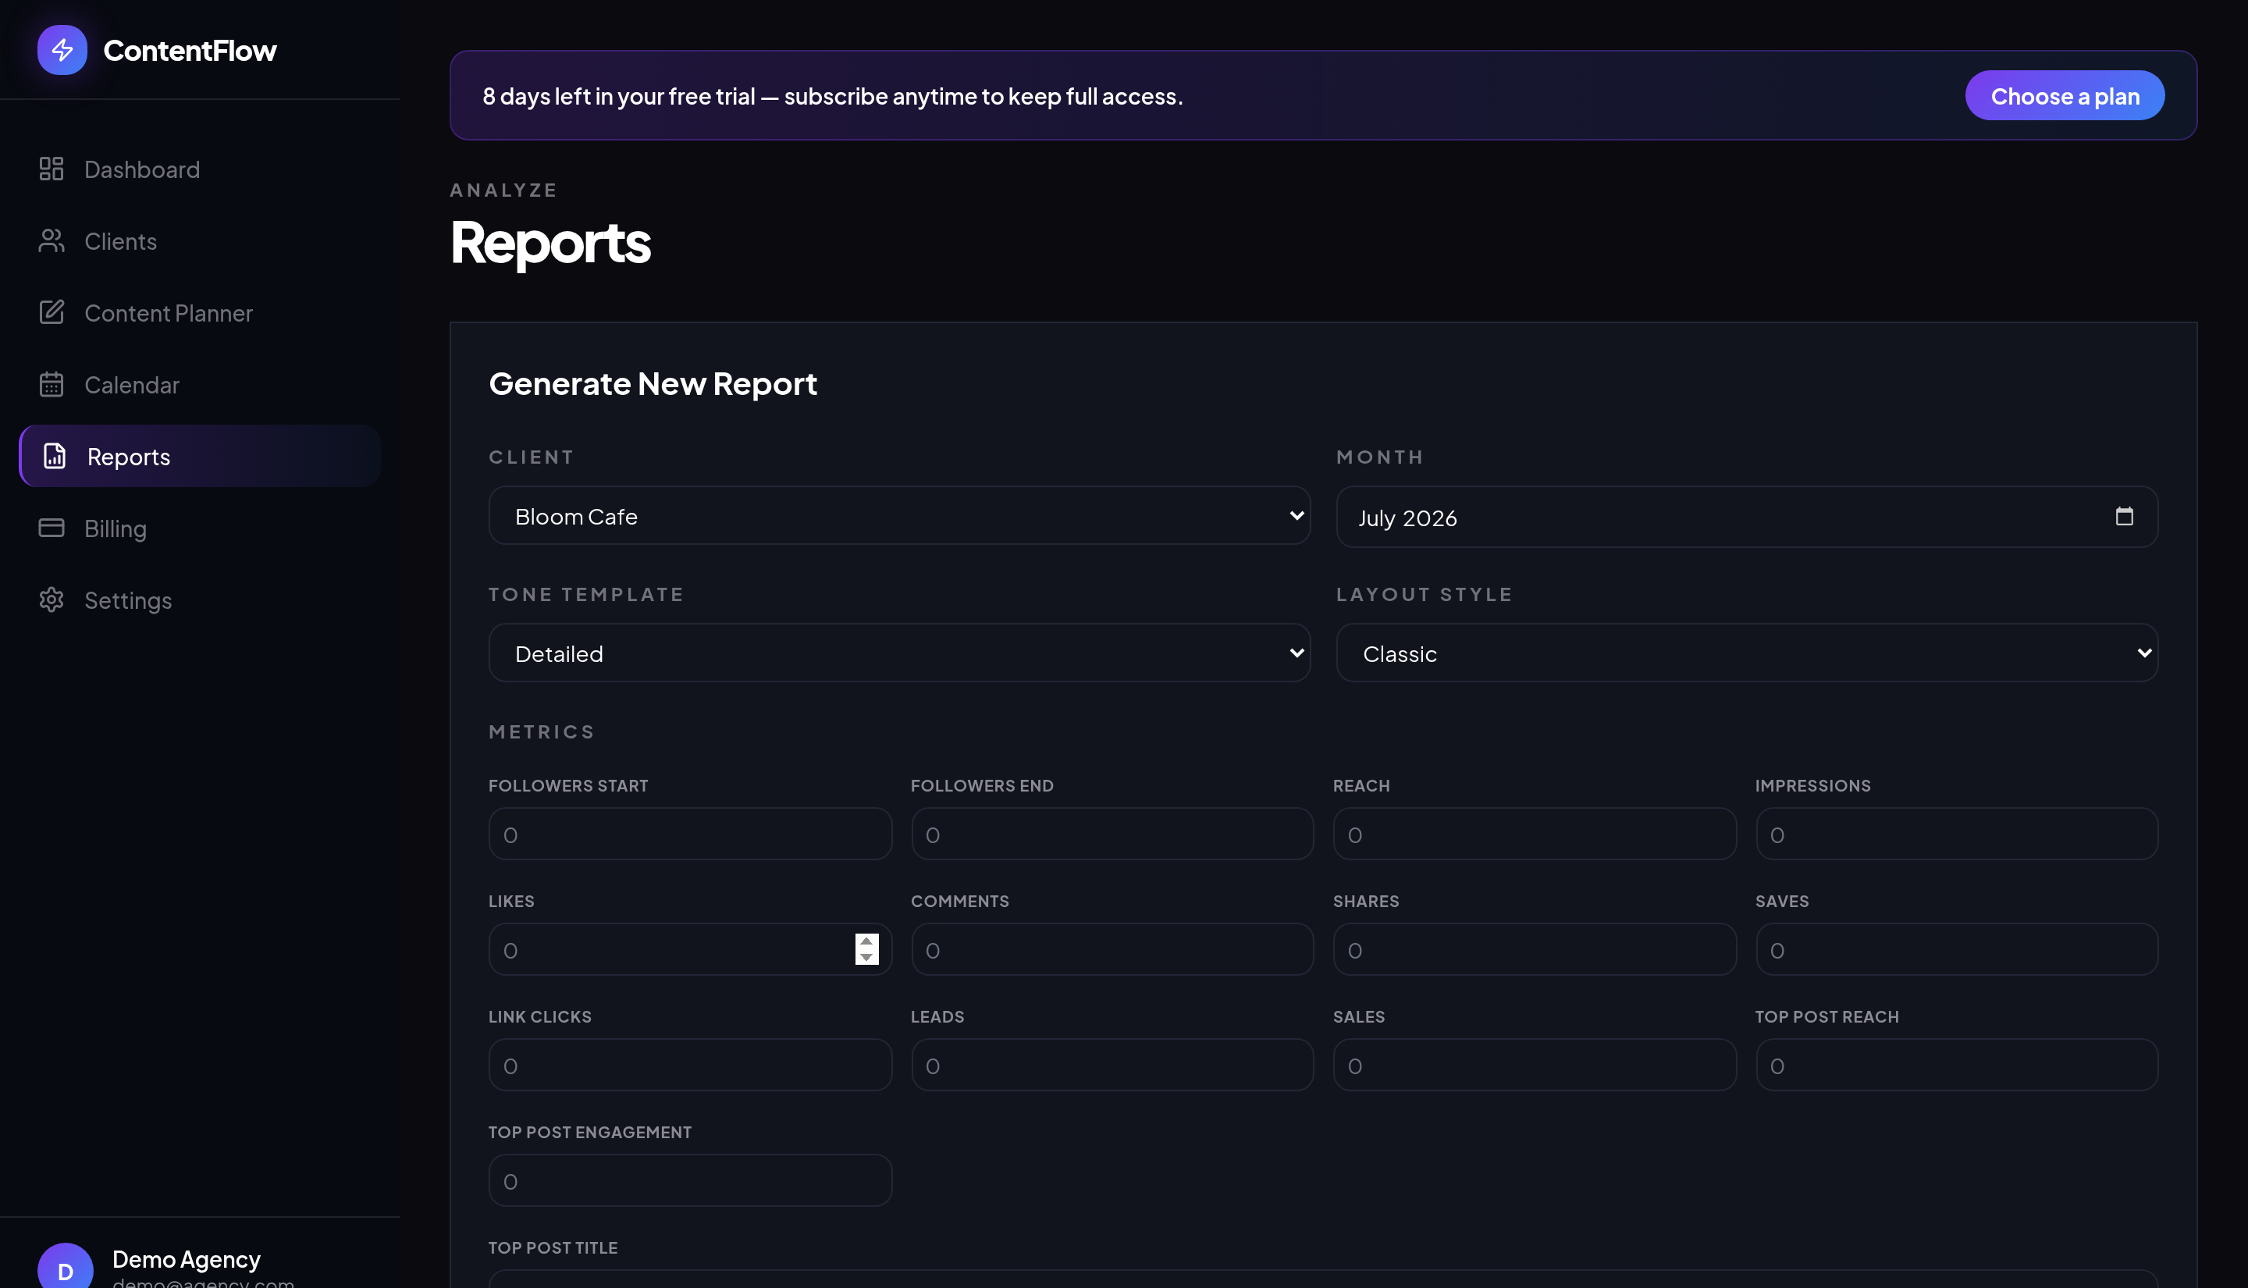
Task: Click the Followers End input field
Action: [1112, 834]
